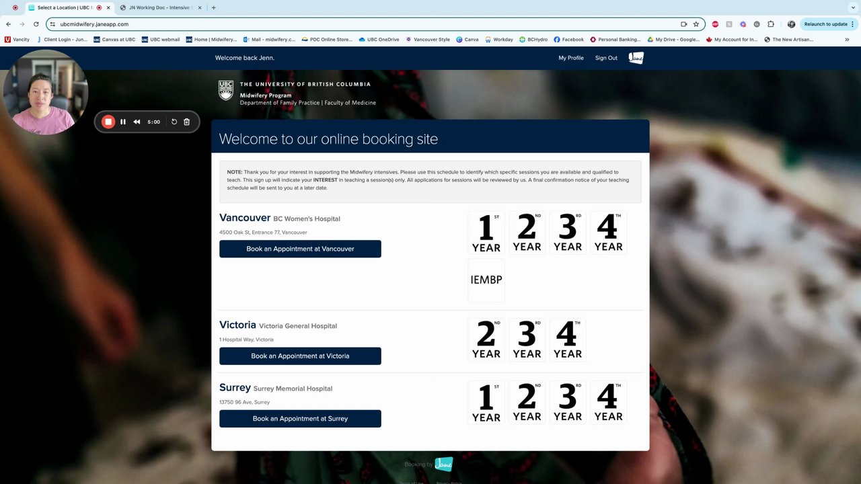
Task: Click the Jane logo icon in the header
Action: tap(636, 58)
